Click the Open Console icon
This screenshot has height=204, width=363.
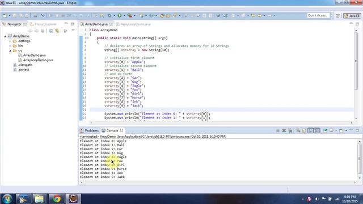[341, 130]
